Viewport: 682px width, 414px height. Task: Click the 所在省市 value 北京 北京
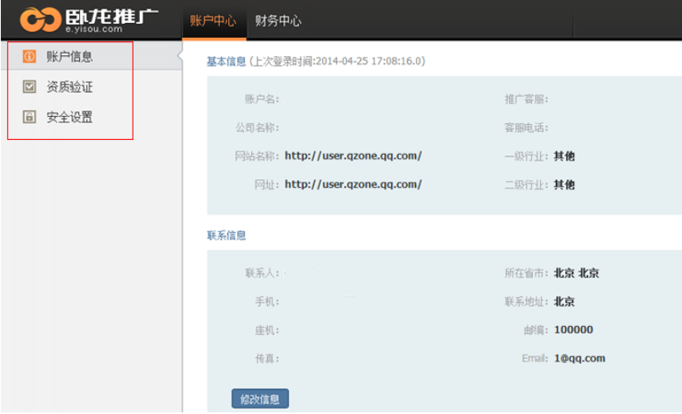576,273
